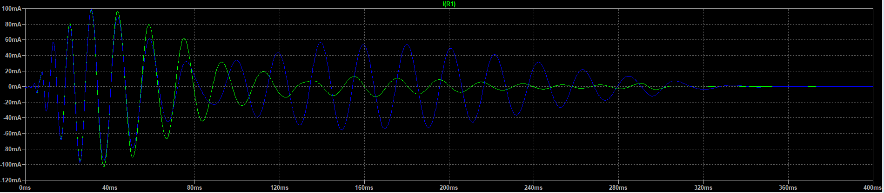The height and width of the screenshot is (193, 884).
Task: Click the -60mA vertical axis label
Action: pos(12,134)
